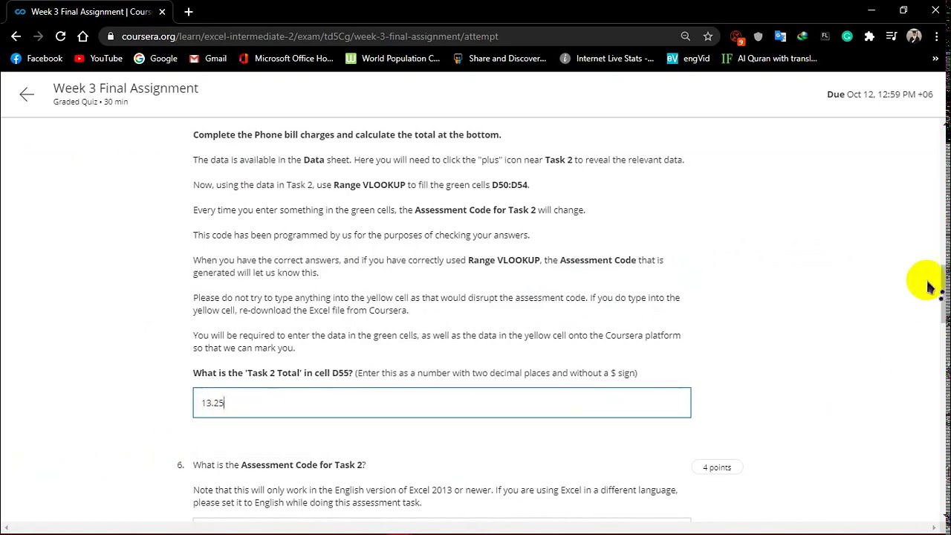Show more bookmarks with the chevron
Screen dimensions: 951x535
(x=935, y=59)
